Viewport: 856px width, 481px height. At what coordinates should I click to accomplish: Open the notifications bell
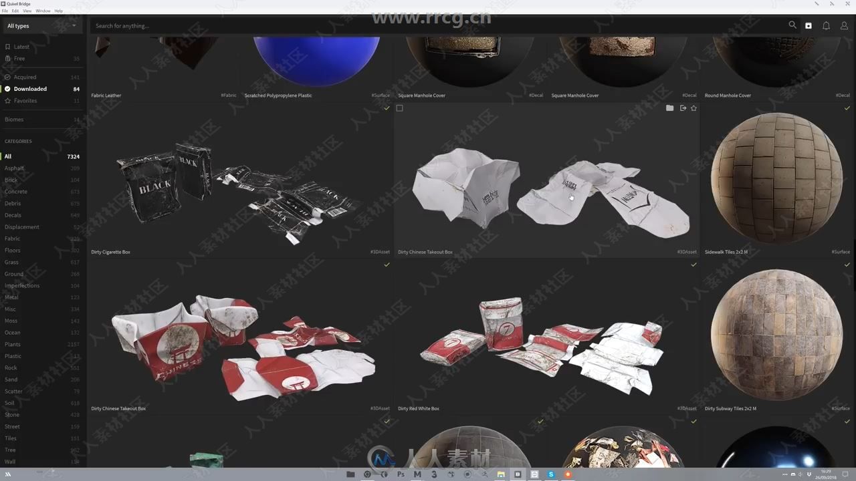click(x=826, y=25)
